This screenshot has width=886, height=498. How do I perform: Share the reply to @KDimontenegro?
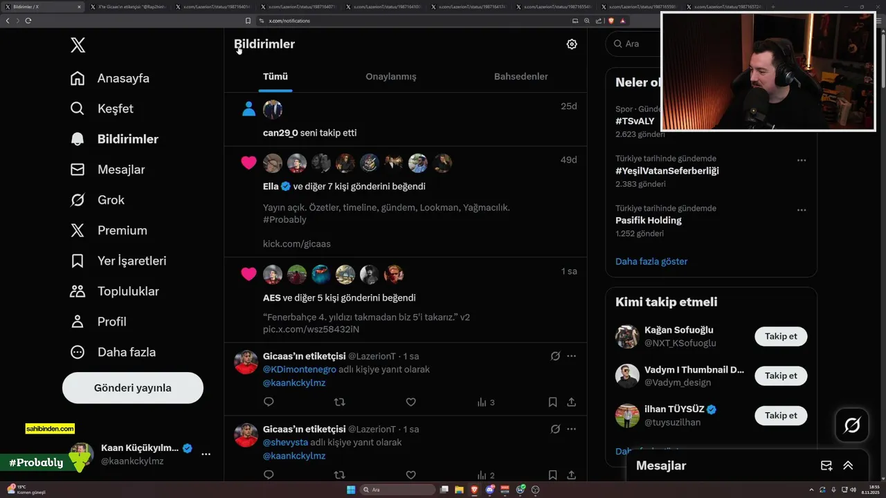point(572,402)
